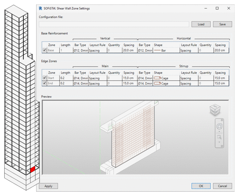Toggle the Base zone checkbox
This screenshot has width=243, height=194.
44,50
